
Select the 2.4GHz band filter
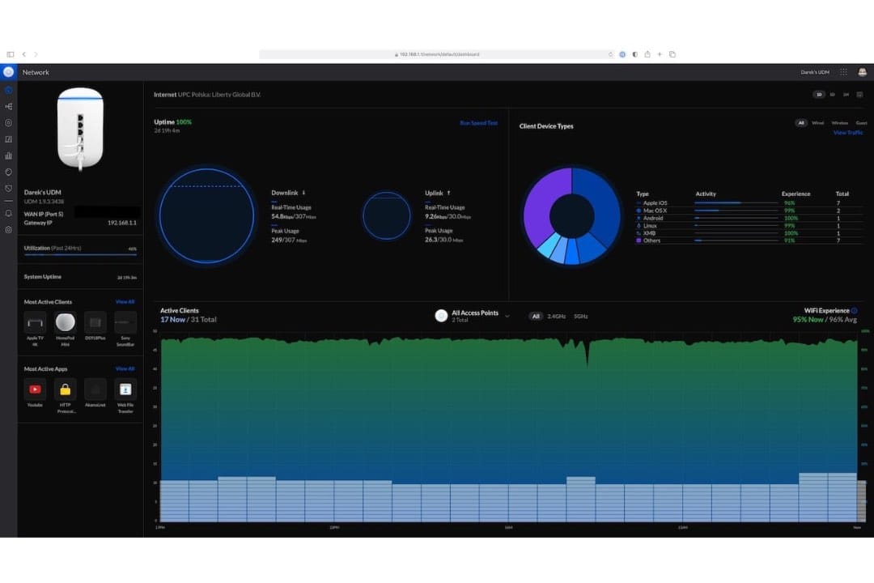click(556, 316)
